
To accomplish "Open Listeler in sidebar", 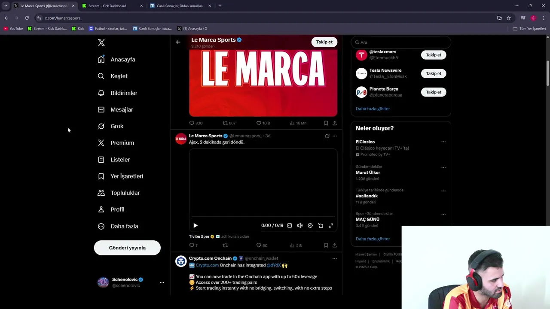I will 113,159.
